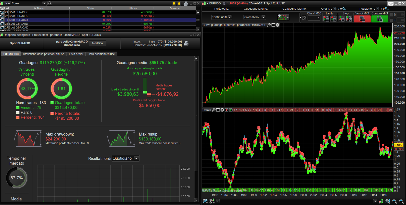The height and width of the screenshot is (205, 406).
Task: Switch to Statistiche delle posizioni chiuse tab
Action: [x=44, y=54]
